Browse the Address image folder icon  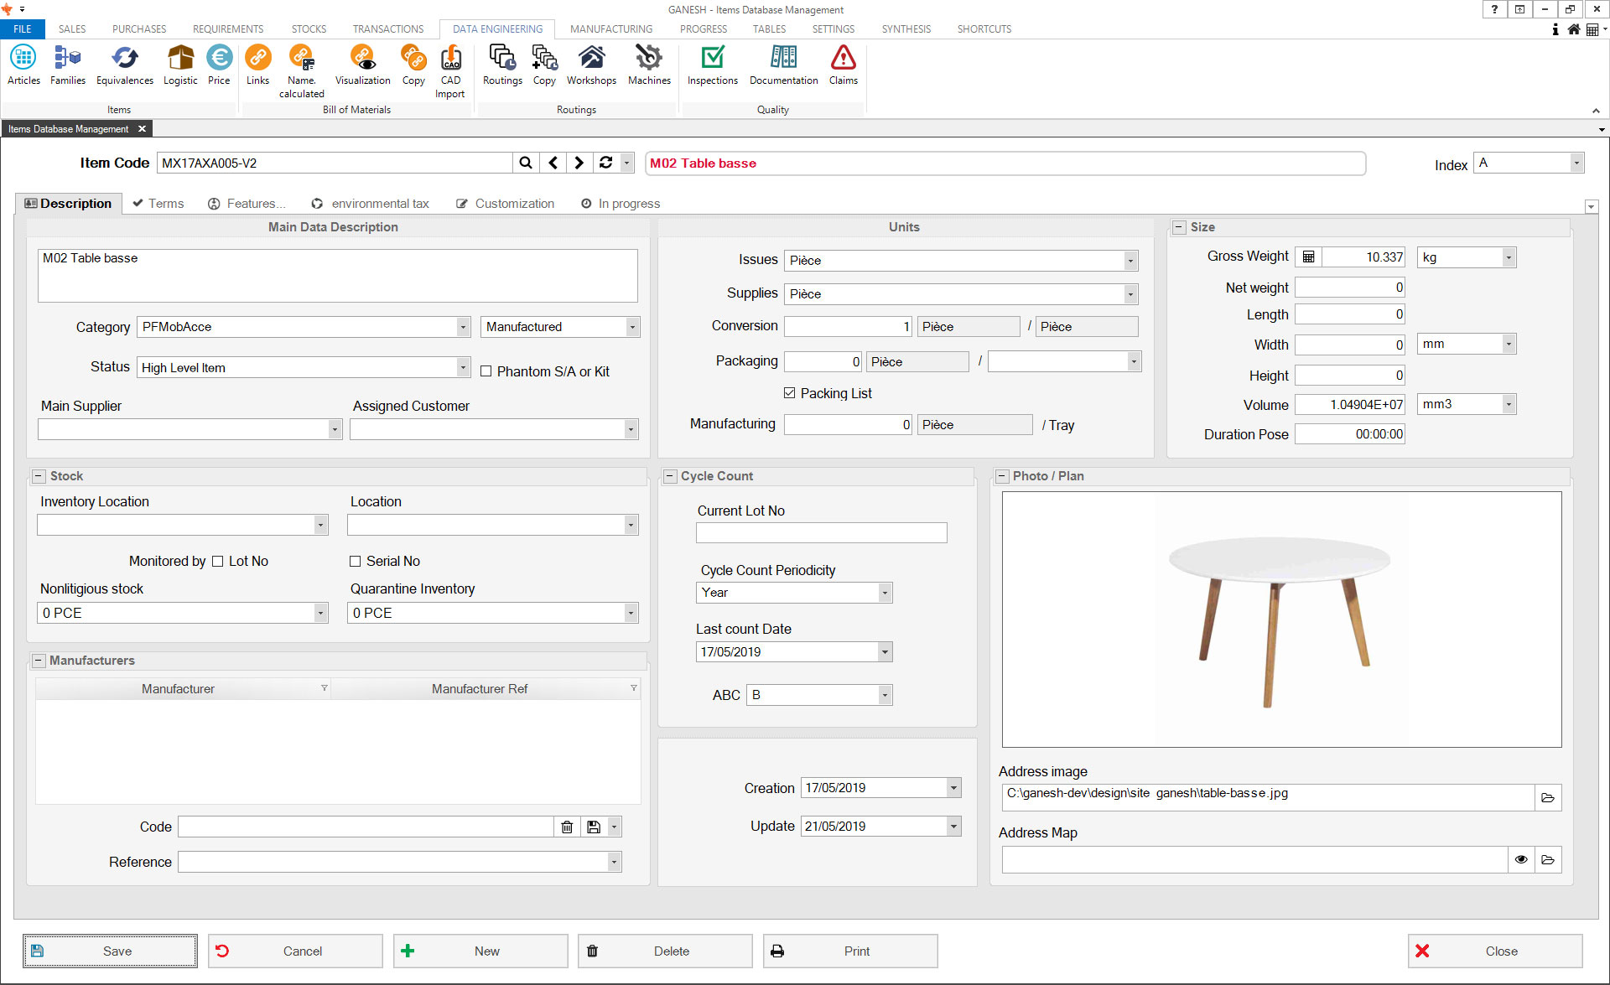pyautogui.click(x=1548, y=798)
